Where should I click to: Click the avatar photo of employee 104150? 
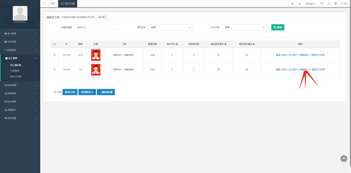tap(96, 55)
